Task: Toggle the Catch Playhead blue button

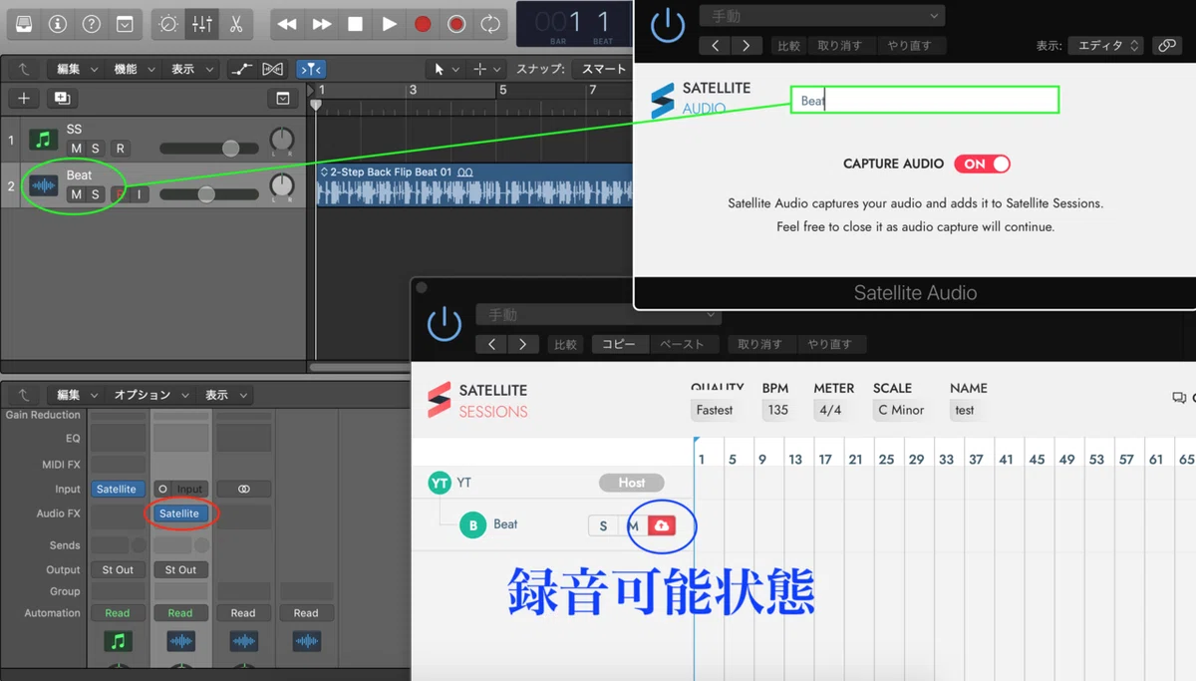Action: pyautogui.click(x=311, y=69)
